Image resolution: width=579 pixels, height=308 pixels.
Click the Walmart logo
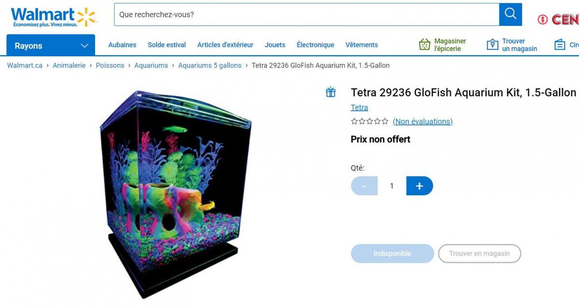click(x=54, y=17)
